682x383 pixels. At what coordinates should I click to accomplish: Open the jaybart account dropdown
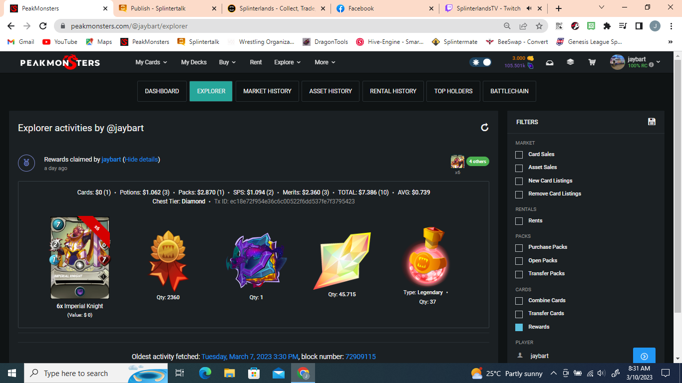[636, 62]
